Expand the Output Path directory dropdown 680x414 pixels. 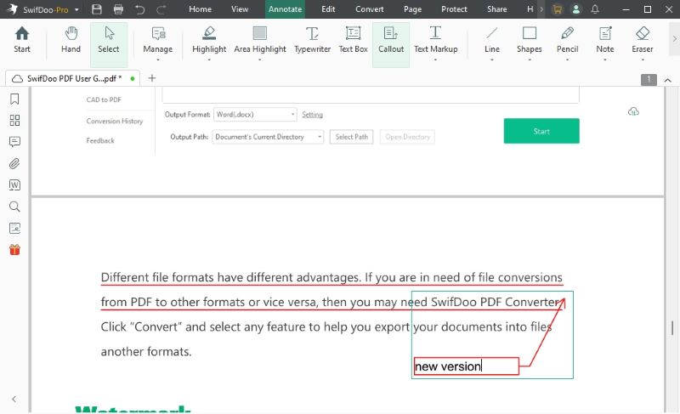click(268, 137)
